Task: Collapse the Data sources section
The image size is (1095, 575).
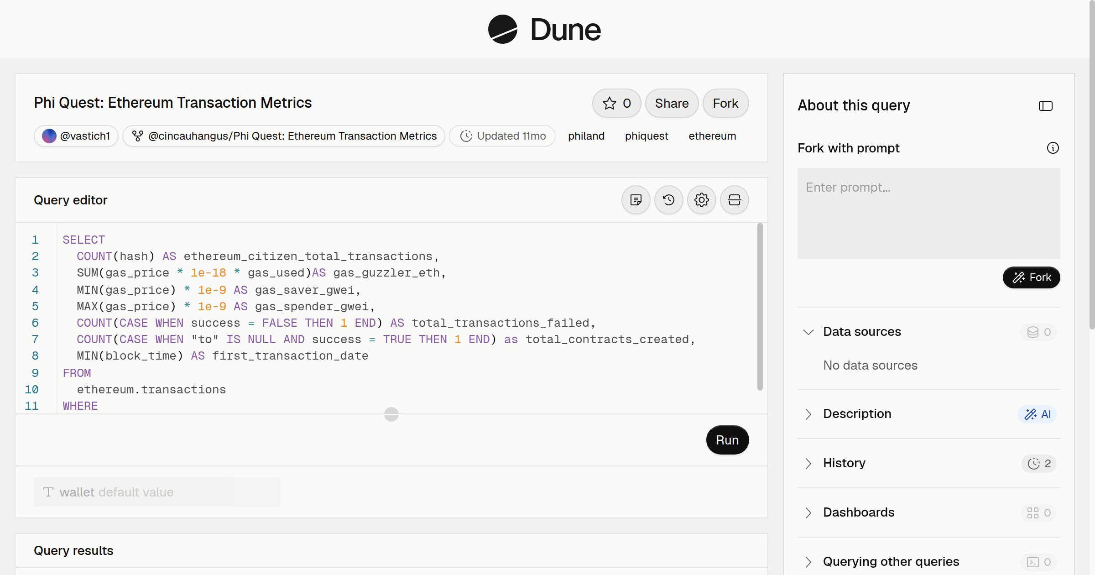Action: tap(808, 332)
